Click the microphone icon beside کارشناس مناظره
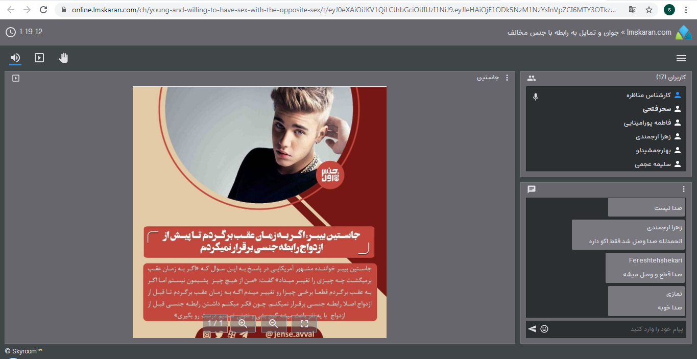 (x=535, y=97)
